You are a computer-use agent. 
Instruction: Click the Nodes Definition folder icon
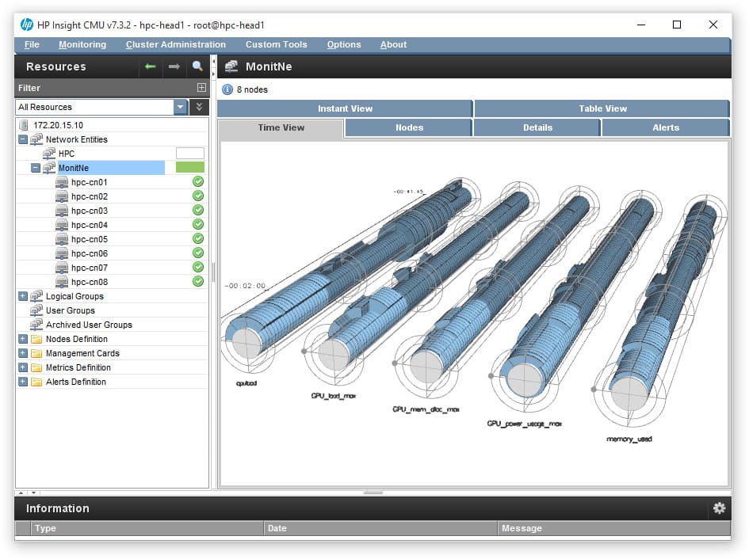pyautogui.click(x=36, y=339)
